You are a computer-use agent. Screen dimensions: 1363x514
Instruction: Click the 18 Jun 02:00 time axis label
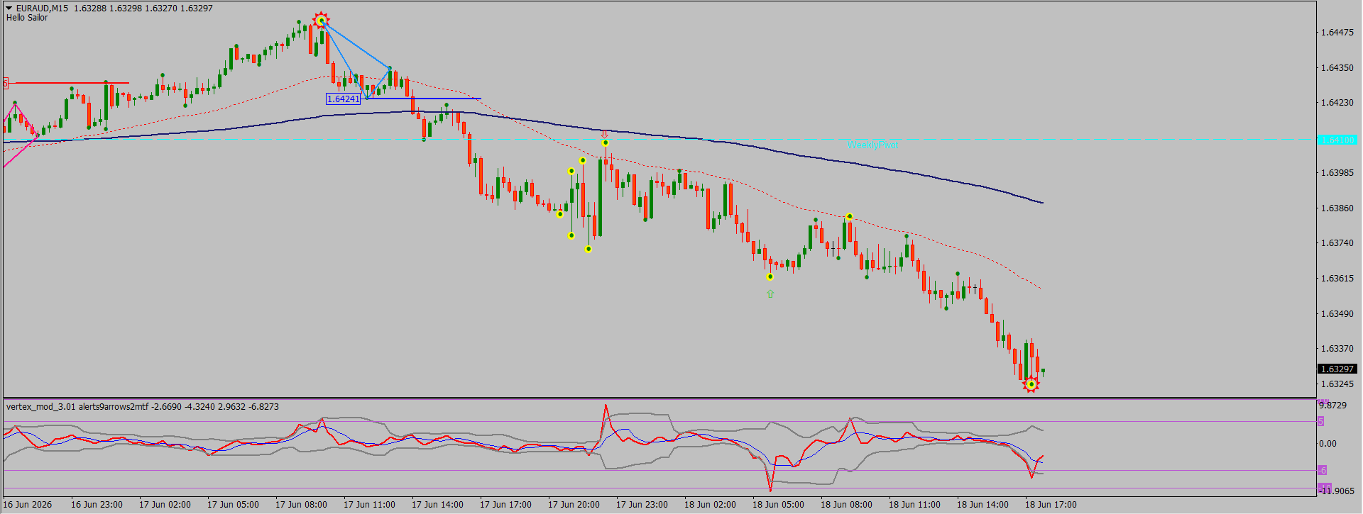(x=710, y=505)
